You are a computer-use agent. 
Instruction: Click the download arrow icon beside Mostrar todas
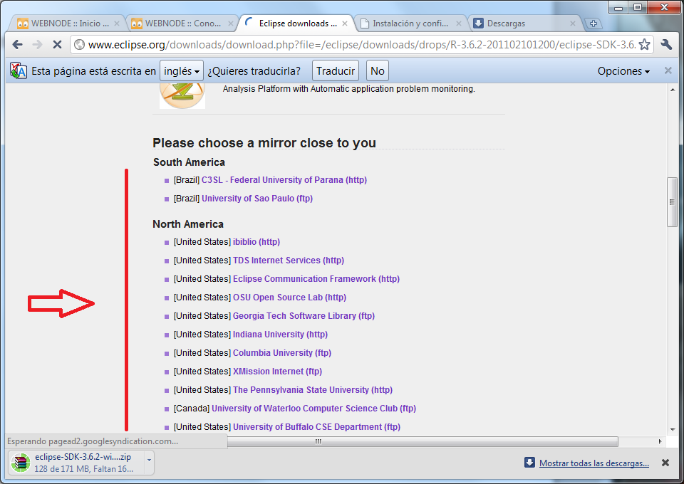529,463
